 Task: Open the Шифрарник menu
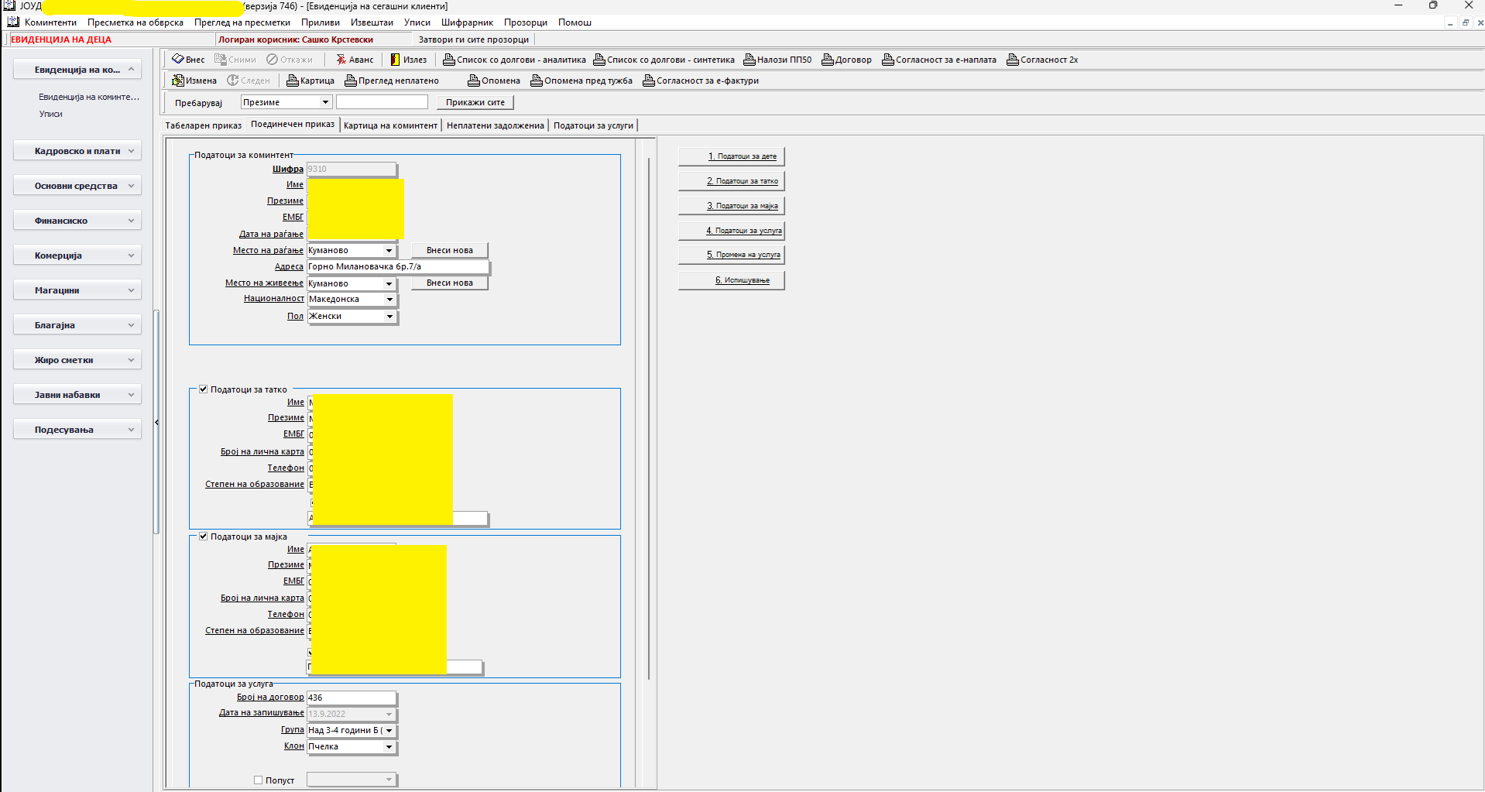pyautogui.click(x=467, y=22)
